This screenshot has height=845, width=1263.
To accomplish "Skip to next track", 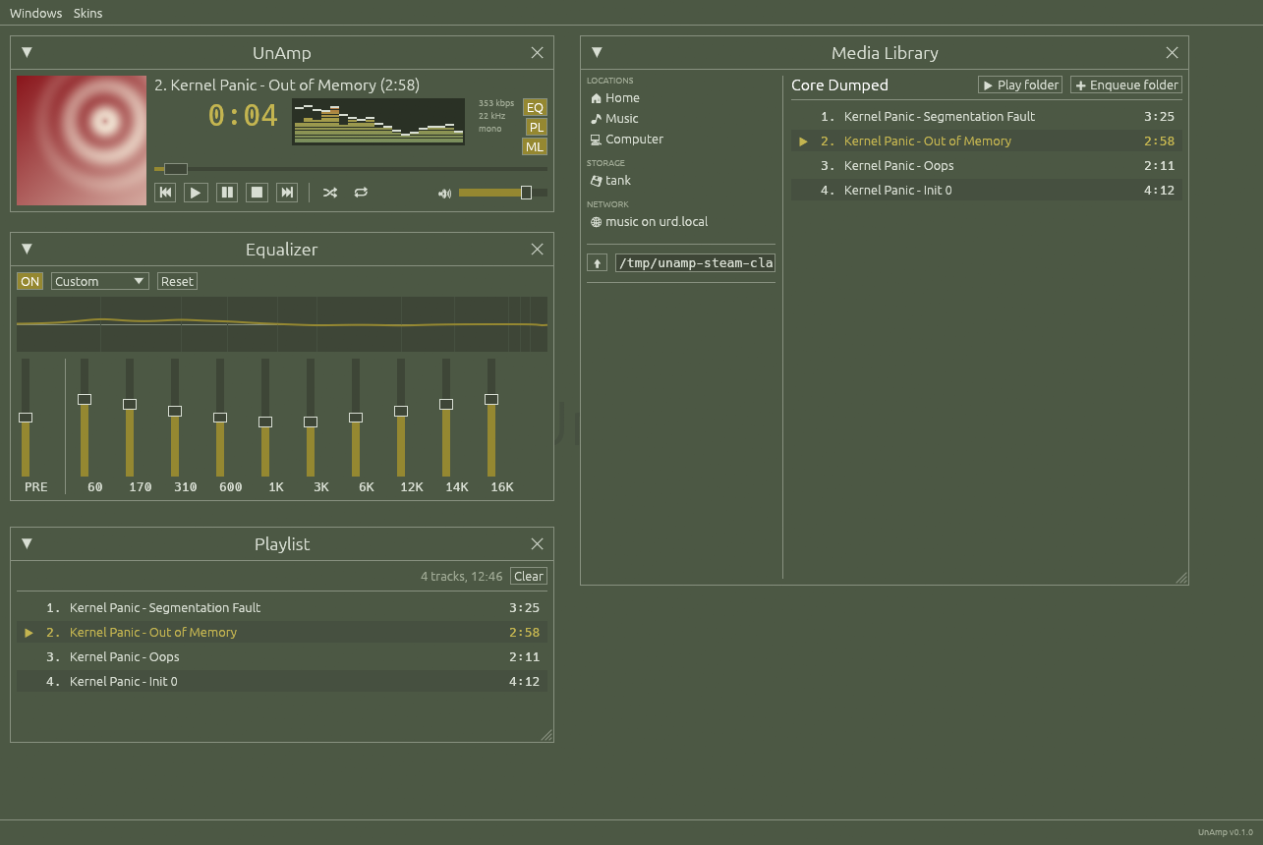I will click(x=287, y=193).
